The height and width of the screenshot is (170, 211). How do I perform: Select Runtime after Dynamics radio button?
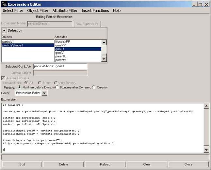pos(57,87)
